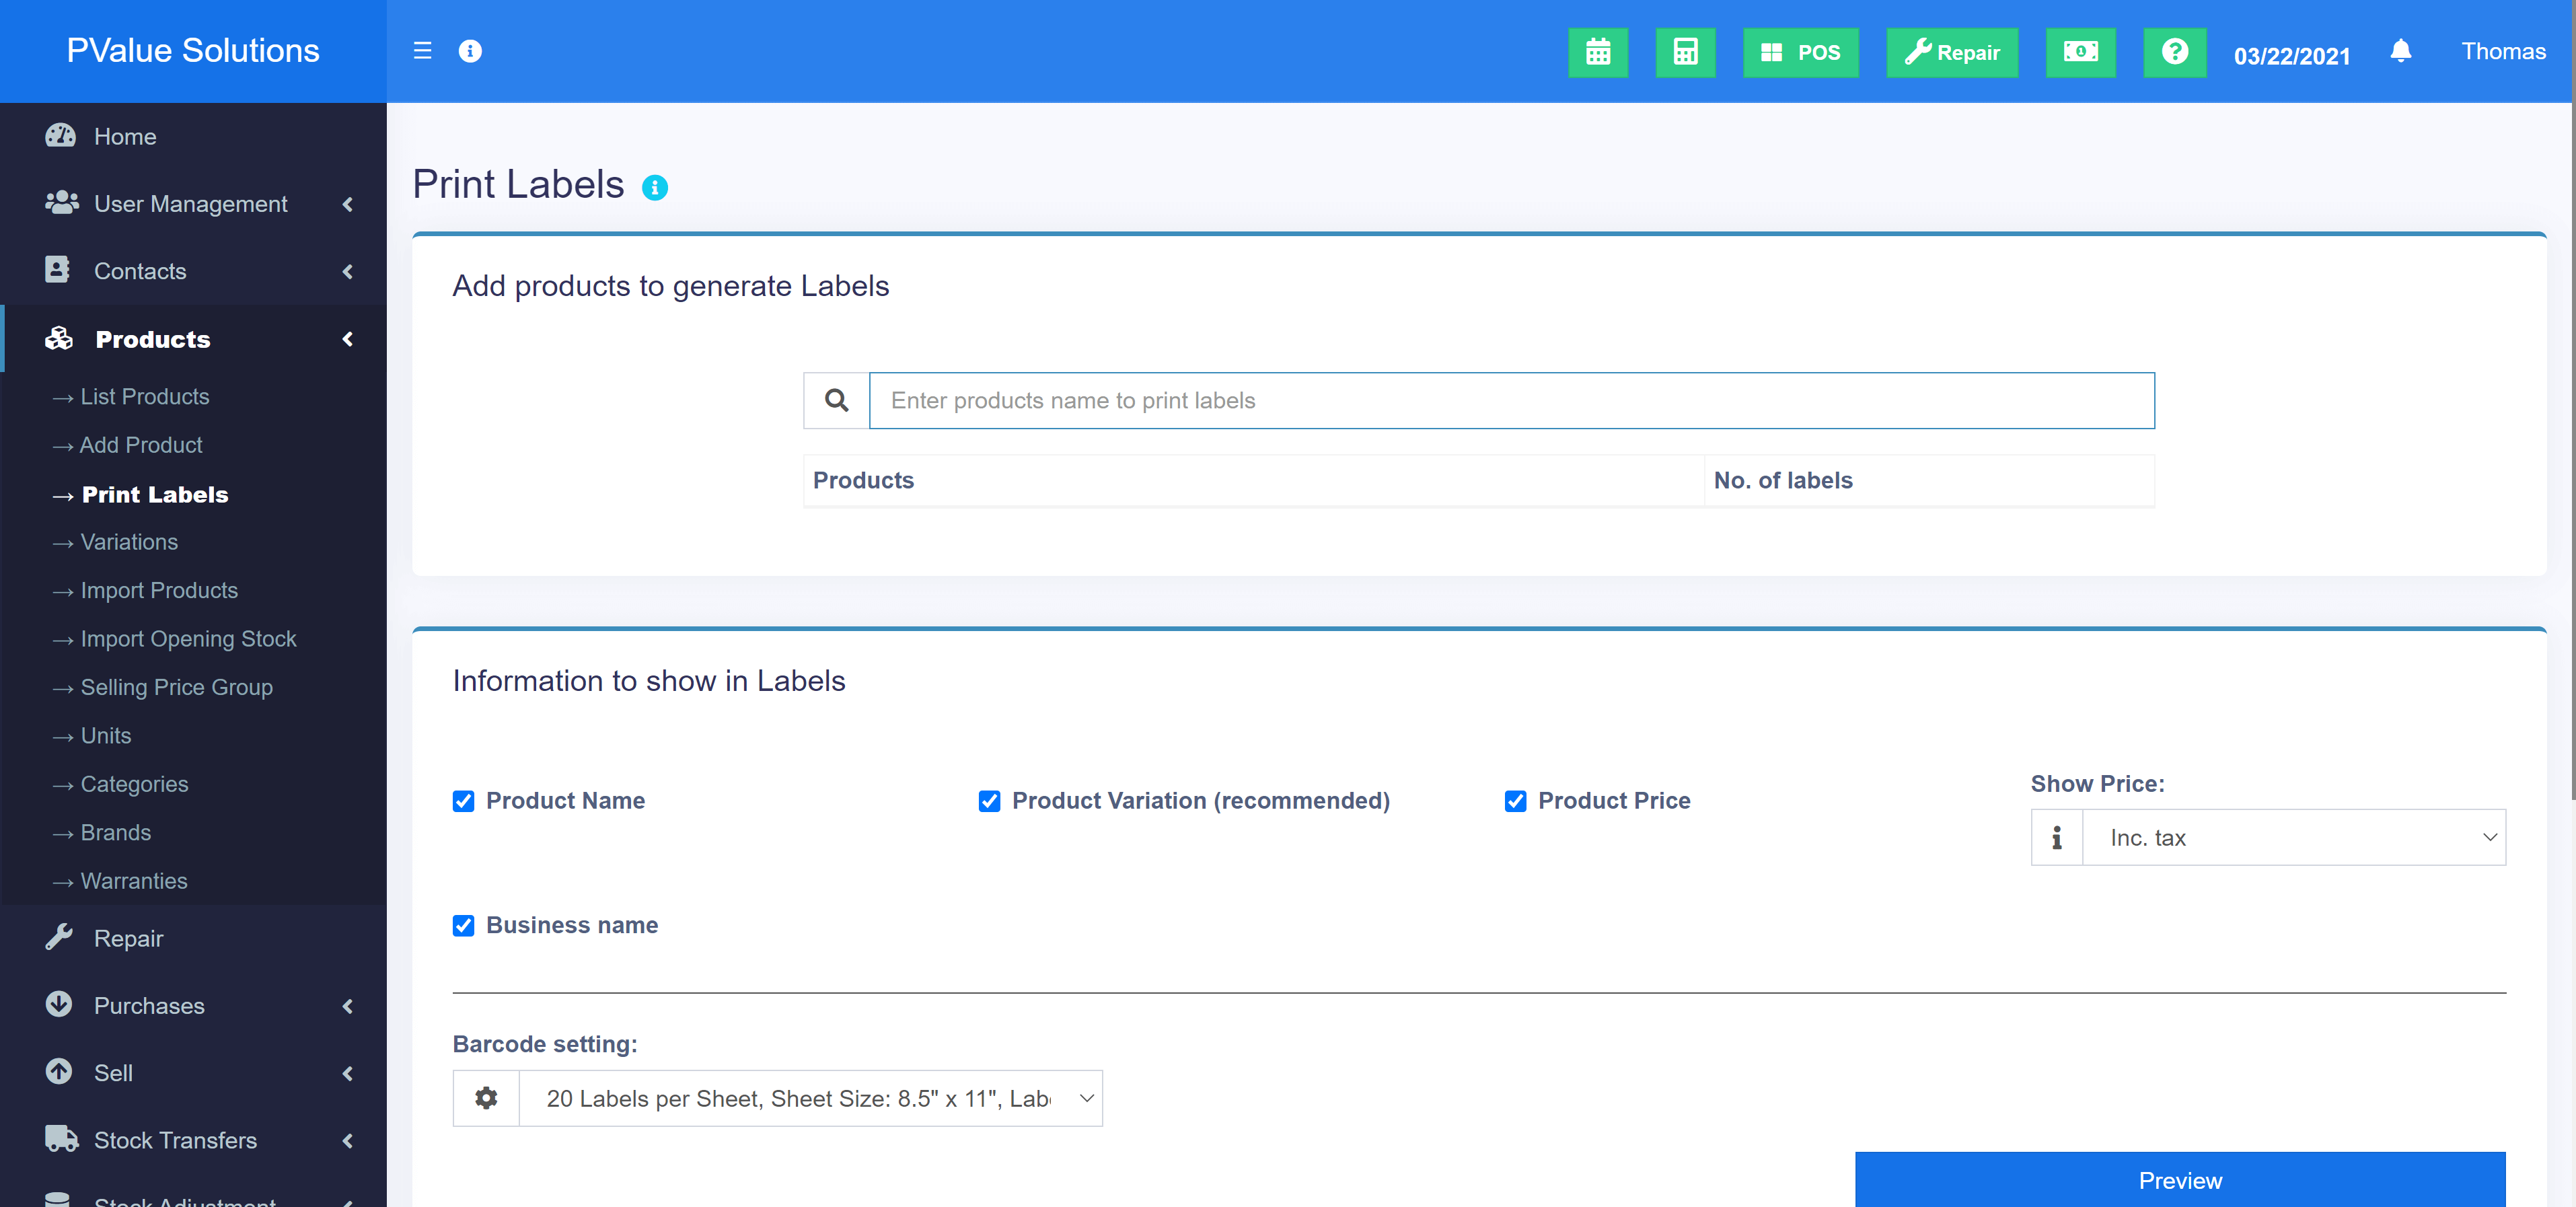Image resolution: width=2576 pixels, height=1207 pixels.
Task: Click the notifications bell icon
Action: point(2400,51)
